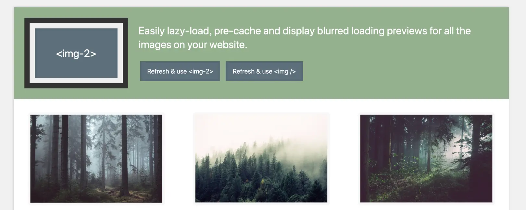Image resolution: width=526 pixels, height=210 pixels.
Task: Click the <img-2> logo text
Action: coord(76,54)
